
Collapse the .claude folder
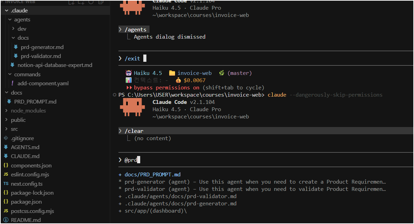7,11
